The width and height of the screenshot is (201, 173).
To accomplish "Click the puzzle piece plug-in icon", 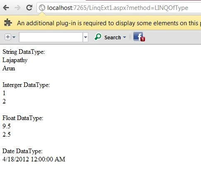I will [8, 23].
